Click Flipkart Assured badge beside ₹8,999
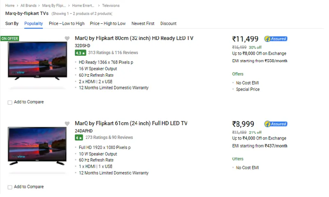This screenshot has height=197, width=329. [x=276, y=124]
